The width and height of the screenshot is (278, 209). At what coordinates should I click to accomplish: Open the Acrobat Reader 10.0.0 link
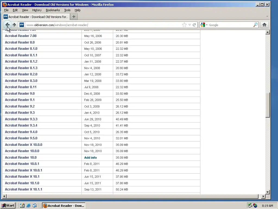pyautogui.click(x=22, y=151)
